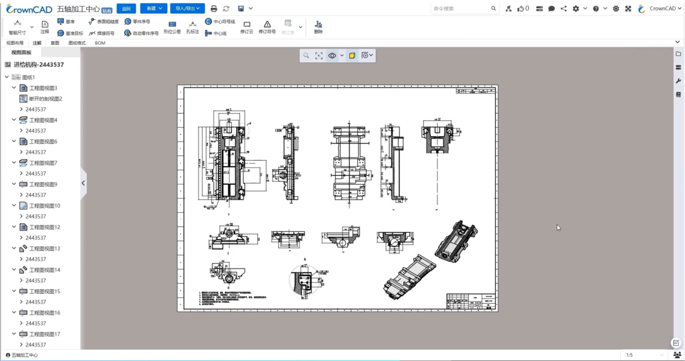Click the 返回 button

126,9
